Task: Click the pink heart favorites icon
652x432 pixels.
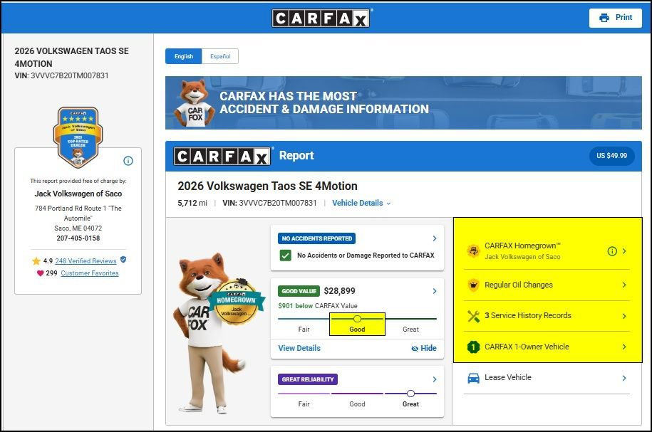Action: coord(41,273)
